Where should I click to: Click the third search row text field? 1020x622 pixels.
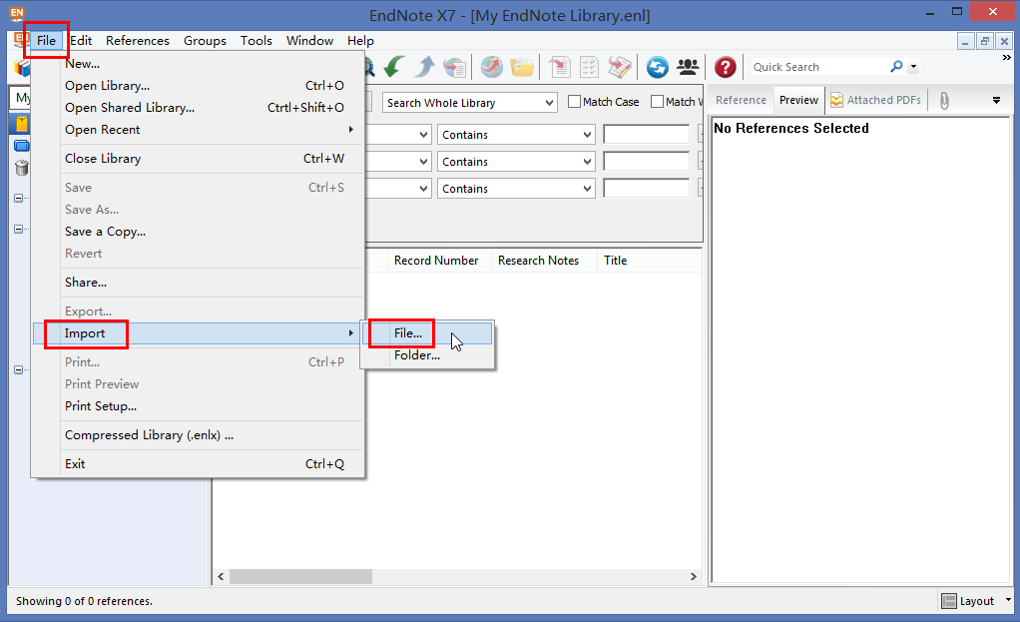(646, 189)
